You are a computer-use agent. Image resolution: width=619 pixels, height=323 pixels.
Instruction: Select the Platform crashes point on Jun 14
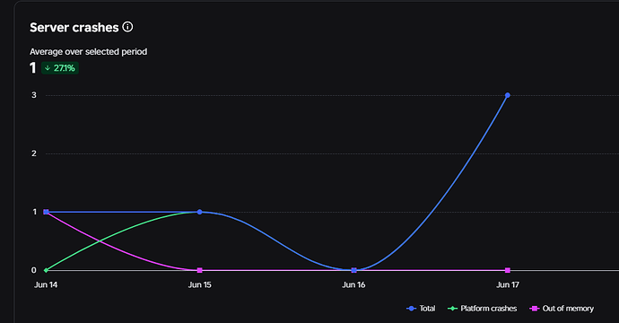coord(46,270)
